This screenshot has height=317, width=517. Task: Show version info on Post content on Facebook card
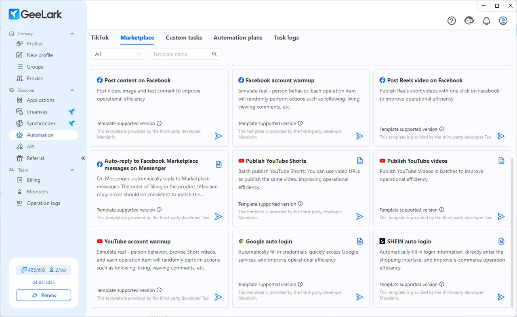tap(159, 123)
